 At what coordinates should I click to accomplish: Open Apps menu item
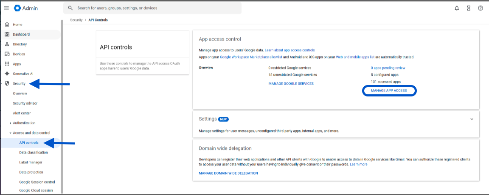click(17, 64)
